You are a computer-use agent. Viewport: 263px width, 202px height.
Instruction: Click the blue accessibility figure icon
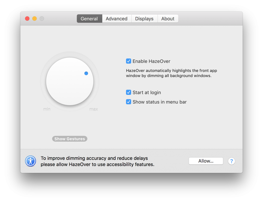tap(31, 161)
